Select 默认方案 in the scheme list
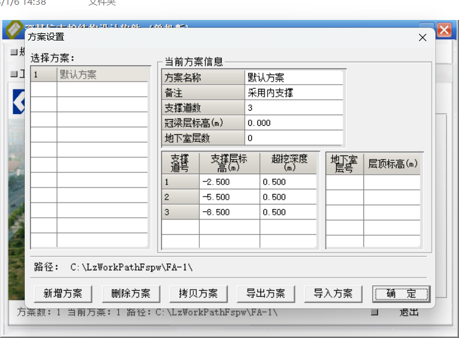This screenshot has width=459, height=338. pyautogui.click(x=102, y=75)
